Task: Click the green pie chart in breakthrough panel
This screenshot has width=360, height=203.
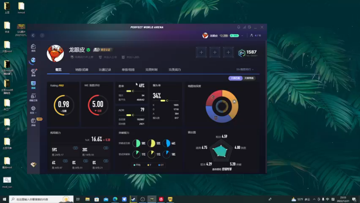Action: tap(136, 143)
